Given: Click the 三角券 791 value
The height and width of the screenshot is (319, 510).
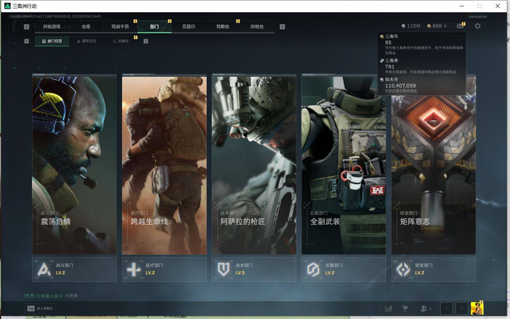Looking at the screenshot, I should [390, 66].
